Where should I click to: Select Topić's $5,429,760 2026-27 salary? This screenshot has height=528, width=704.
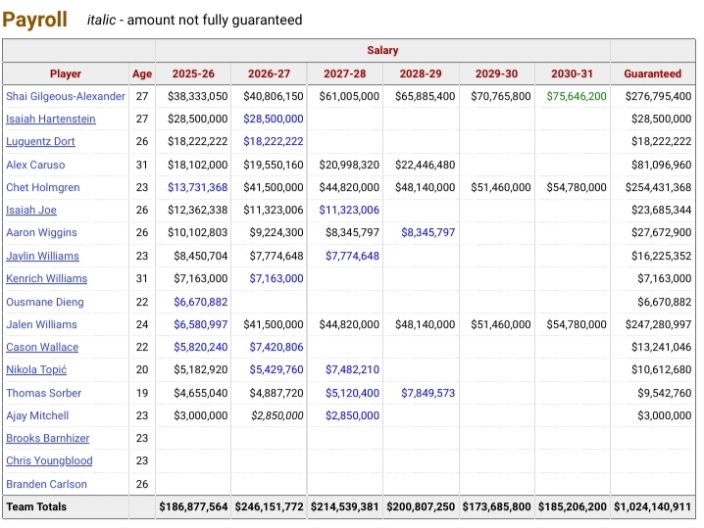click(x=277, y=369)
